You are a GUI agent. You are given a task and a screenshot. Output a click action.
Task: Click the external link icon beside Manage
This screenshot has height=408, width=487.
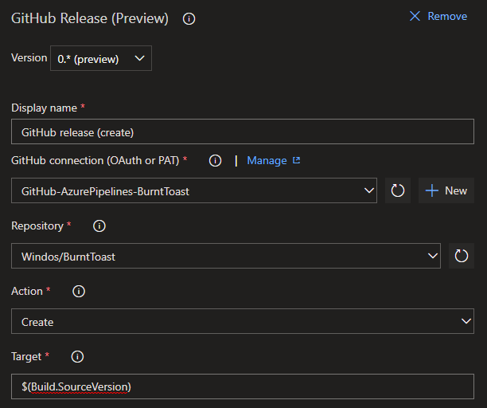[x=297, y=160]
